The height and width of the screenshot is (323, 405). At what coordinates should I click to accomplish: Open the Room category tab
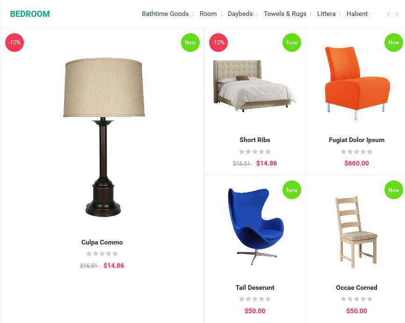(208, 14)
